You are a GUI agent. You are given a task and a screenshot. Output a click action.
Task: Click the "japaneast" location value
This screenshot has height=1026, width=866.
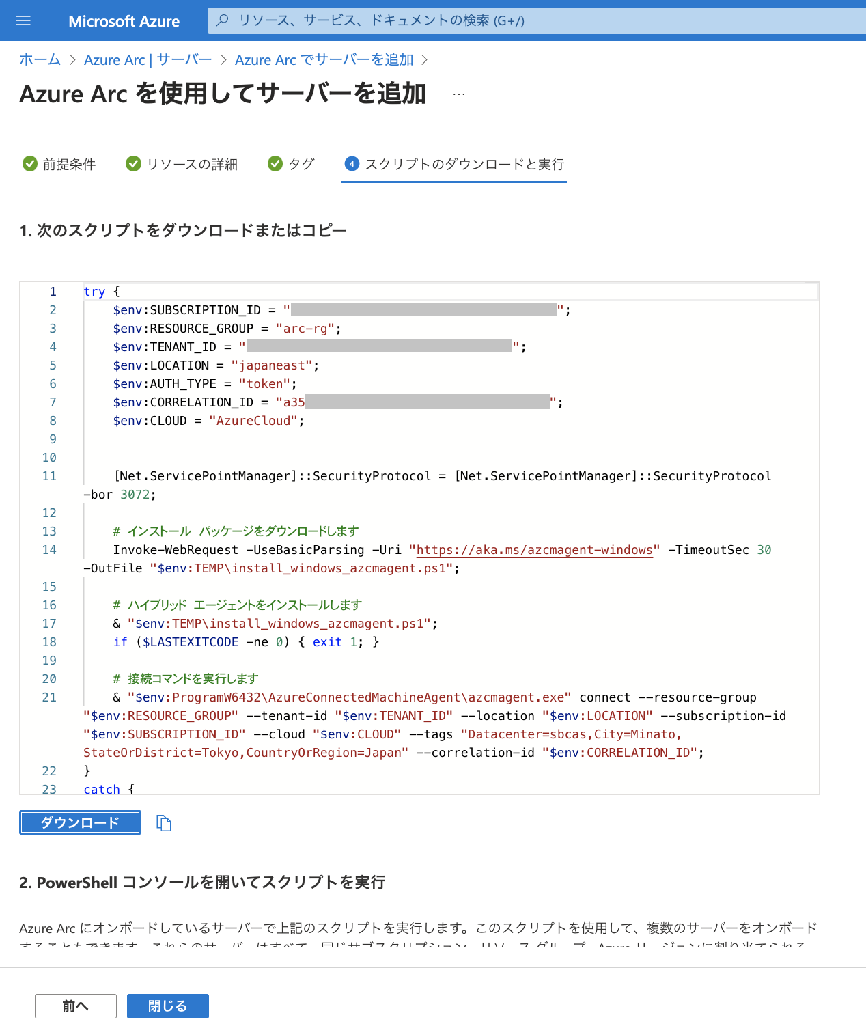pyautogui.click(x=272, y=365)
